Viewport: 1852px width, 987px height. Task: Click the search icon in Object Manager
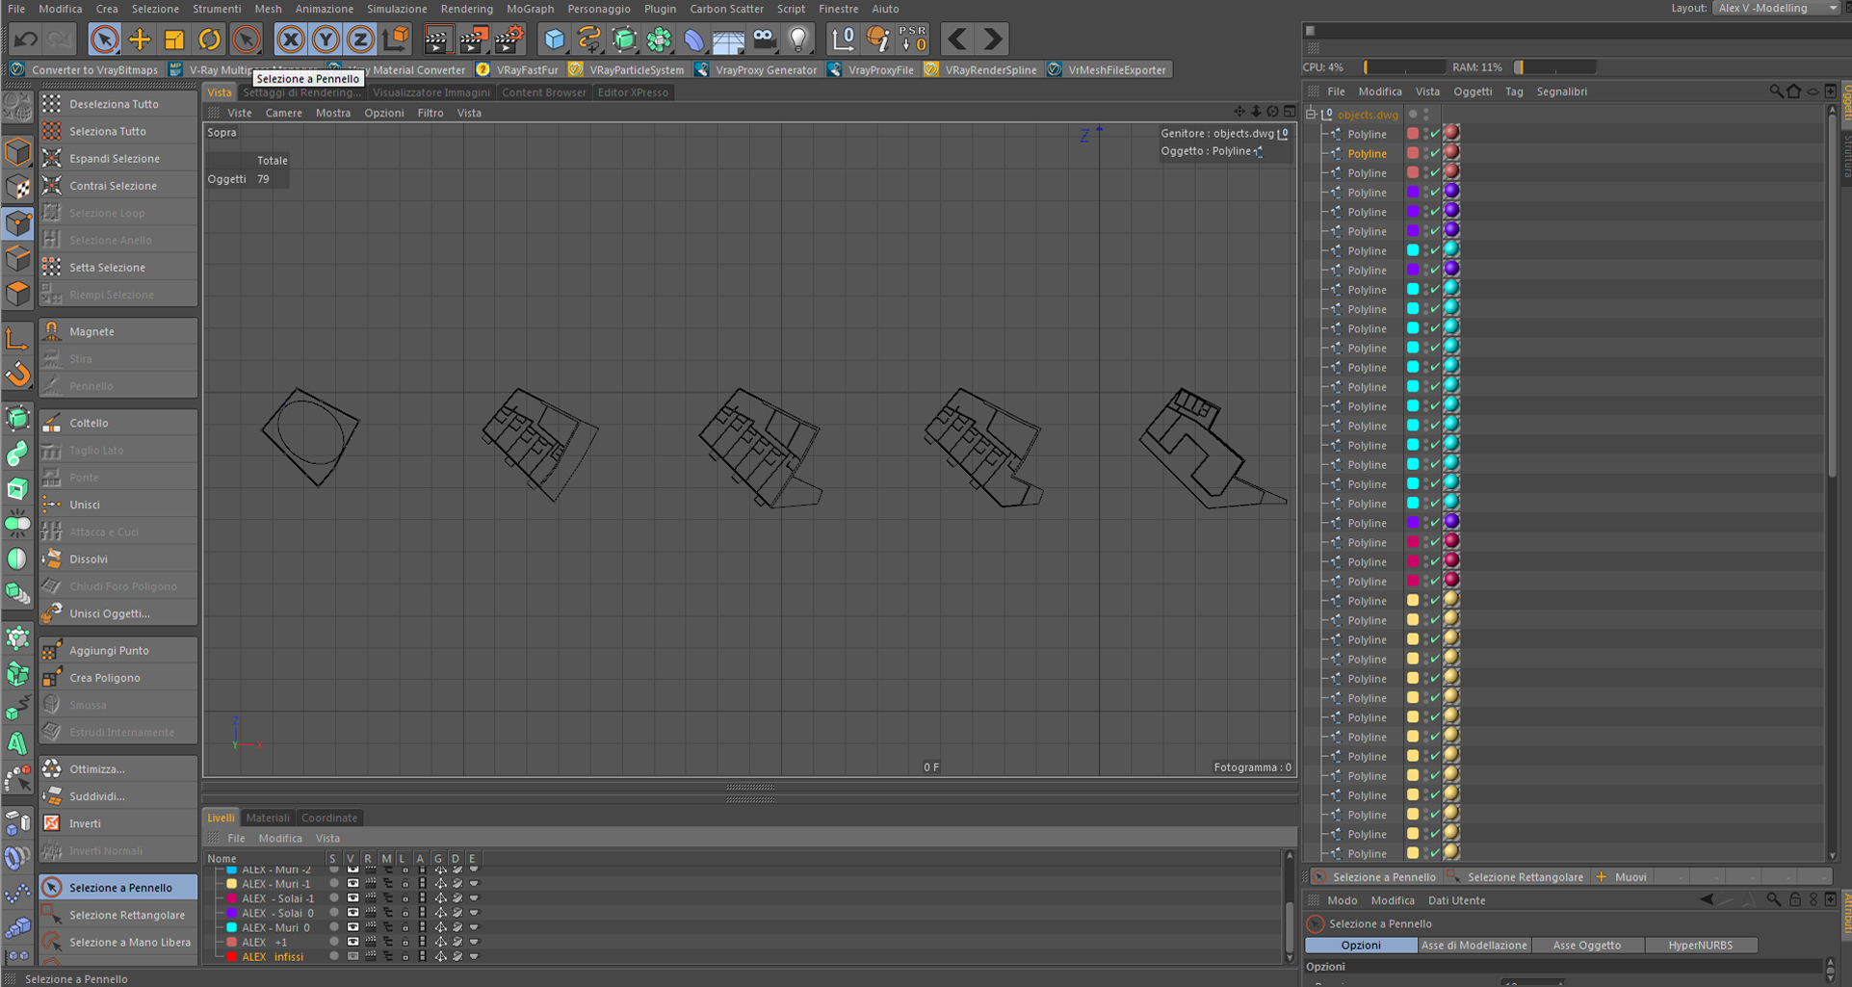[1776, 91]
